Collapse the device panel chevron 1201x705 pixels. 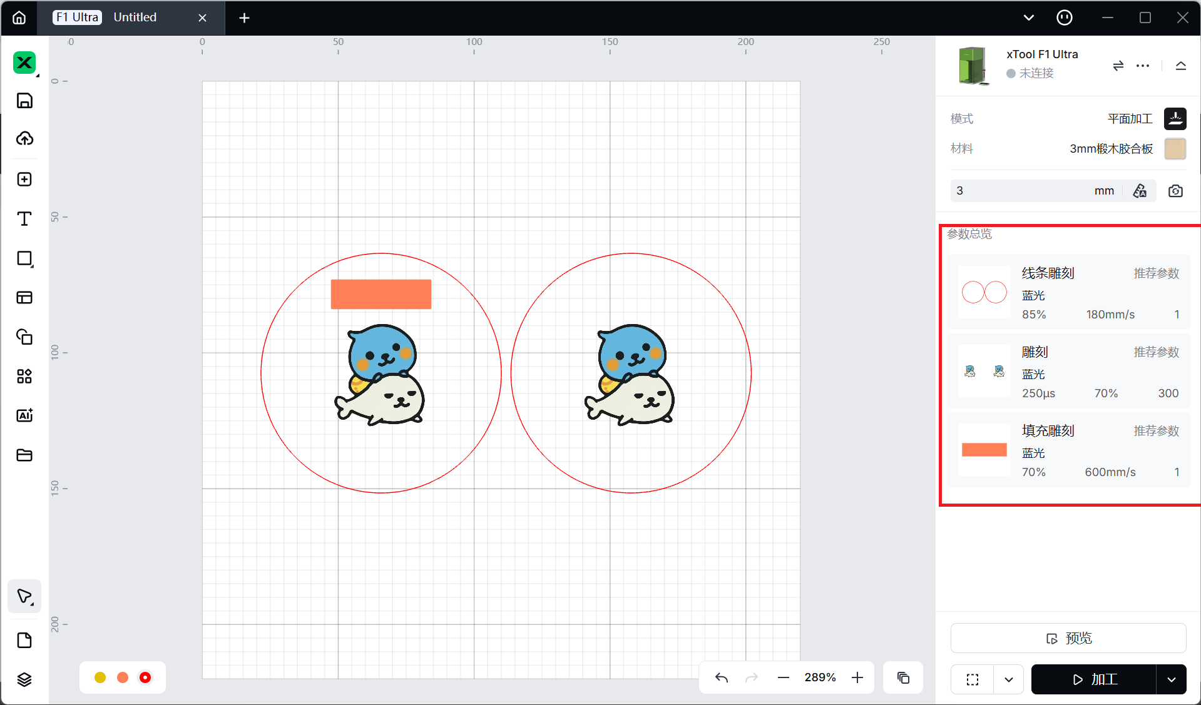[x=1180, y=66]
